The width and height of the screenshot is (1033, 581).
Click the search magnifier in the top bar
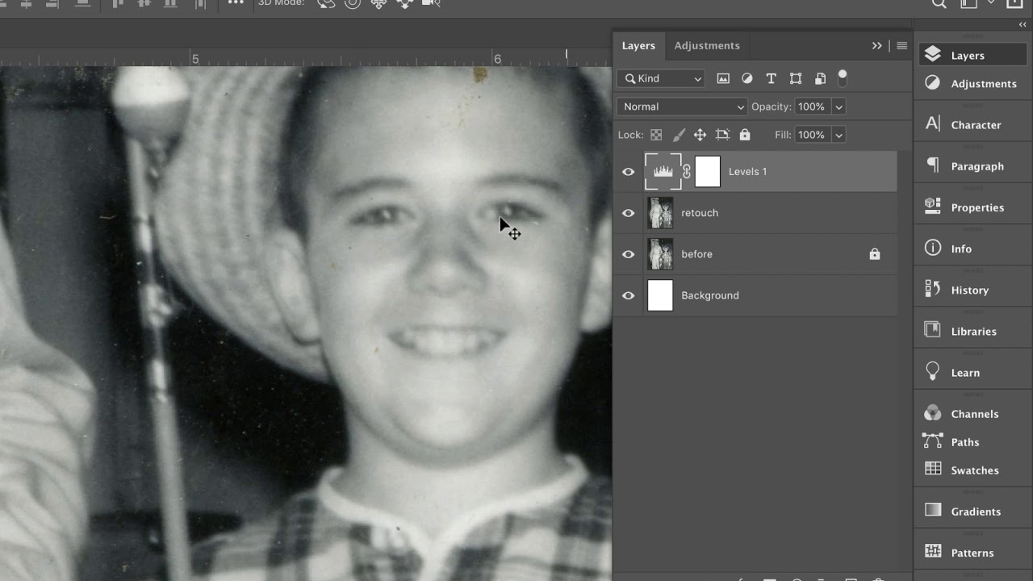pos(939,3)
